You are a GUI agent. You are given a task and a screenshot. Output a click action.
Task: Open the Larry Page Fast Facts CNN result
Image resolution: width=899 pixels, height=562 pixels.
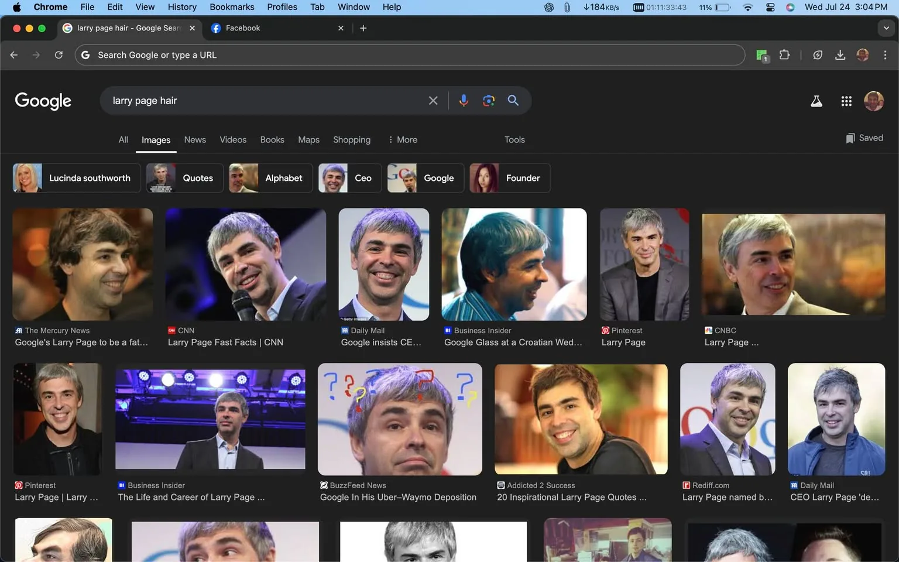coord(245,265)
